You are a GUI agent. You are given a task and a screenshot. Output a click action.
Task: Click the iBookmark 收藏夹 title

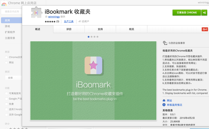tap(67, 12)
